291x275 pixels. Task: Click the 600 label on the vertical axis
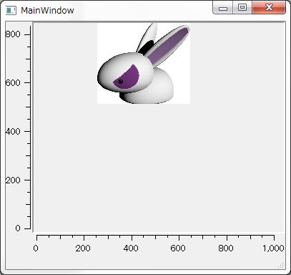point(13,83)
